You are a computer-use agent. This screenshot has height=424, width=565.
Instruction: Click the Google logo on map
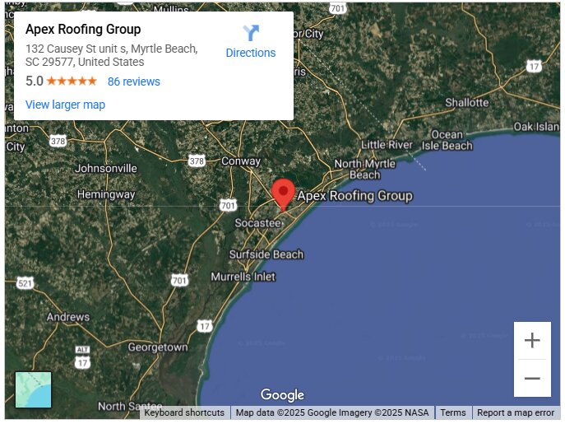283,394
